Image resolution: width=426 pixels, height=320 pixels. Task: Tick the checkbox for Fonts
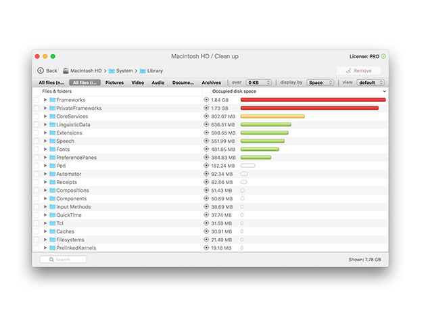pos(36,149)
